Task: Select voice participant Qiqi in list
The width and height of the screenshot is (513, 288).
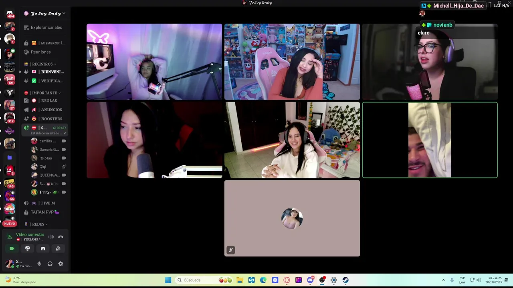Action: (x=48, y=166)
